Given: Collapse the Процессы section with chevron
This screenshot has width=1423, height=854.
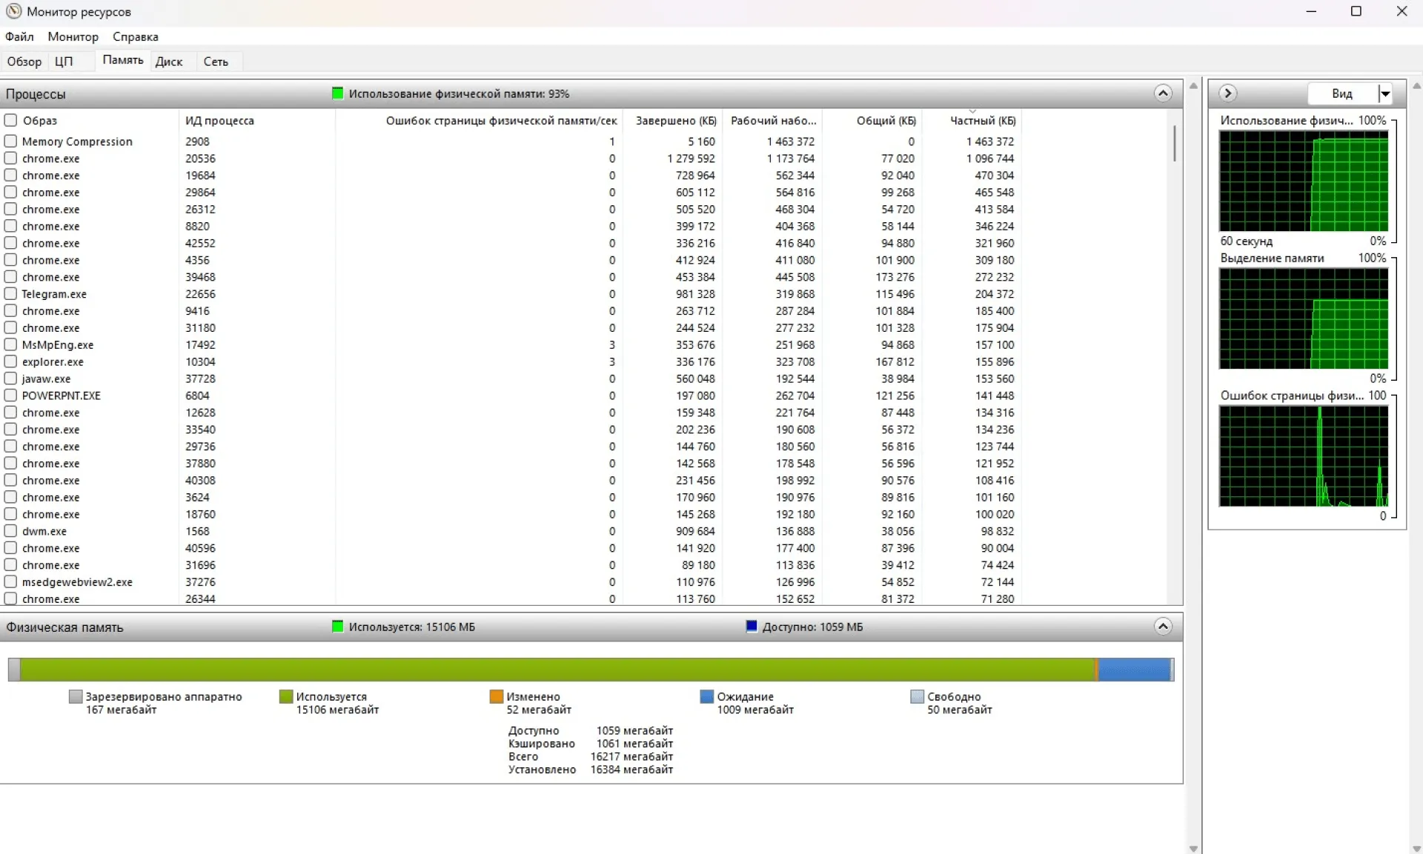Looking at the screenshot, I should pyautogui.click(x=1162, y=93).
